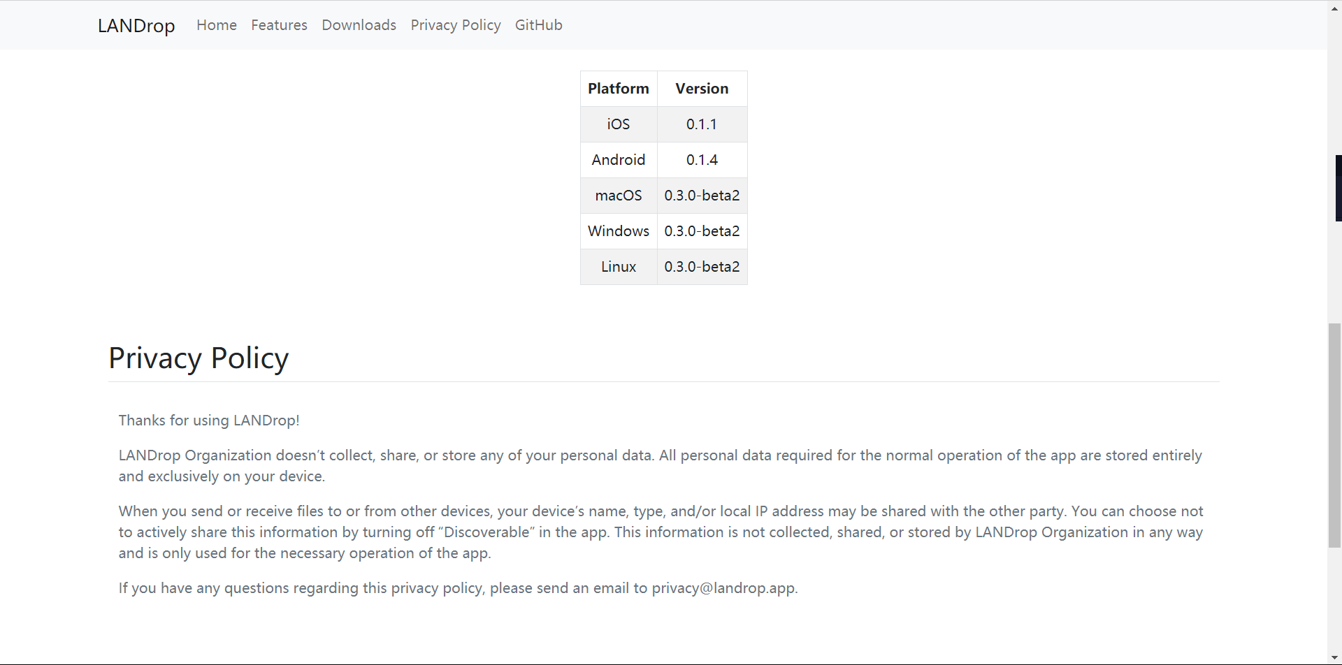Click the privacy@landrop.app email address
Viewport: 1342px width, 665px height.
[x=723, y=588]
